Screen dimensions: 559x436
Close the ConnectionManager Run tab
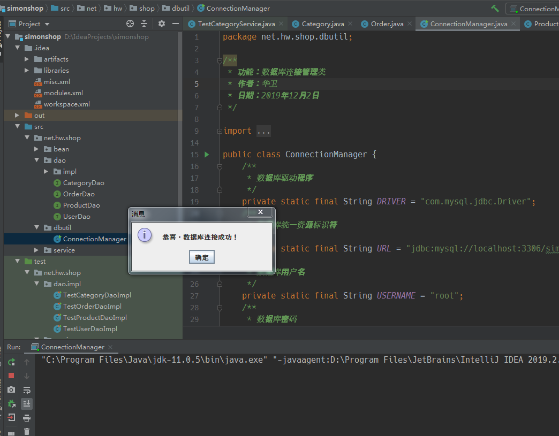(x=110, y=347)
